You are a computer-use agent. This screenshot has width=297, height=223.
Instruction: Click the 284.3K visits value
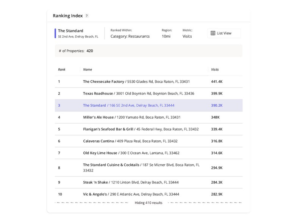click(x=217, y=182)
